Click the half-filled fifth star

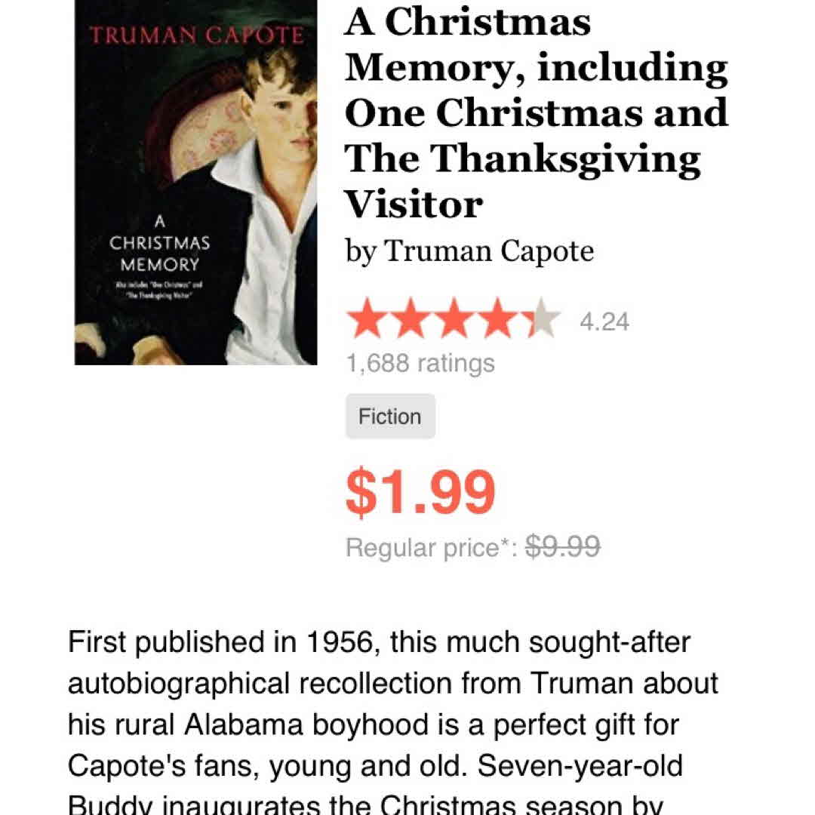[540, 321]
